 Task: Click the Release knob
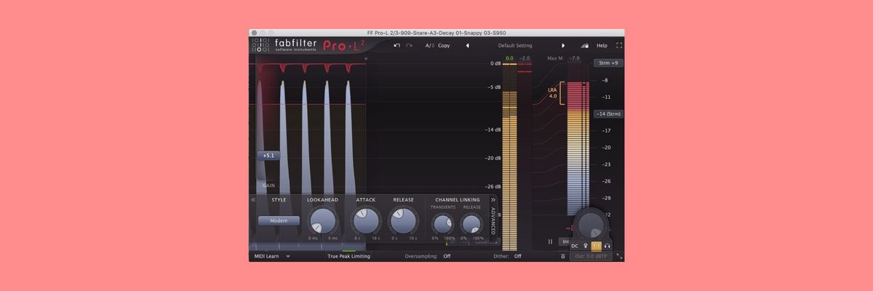402,220
